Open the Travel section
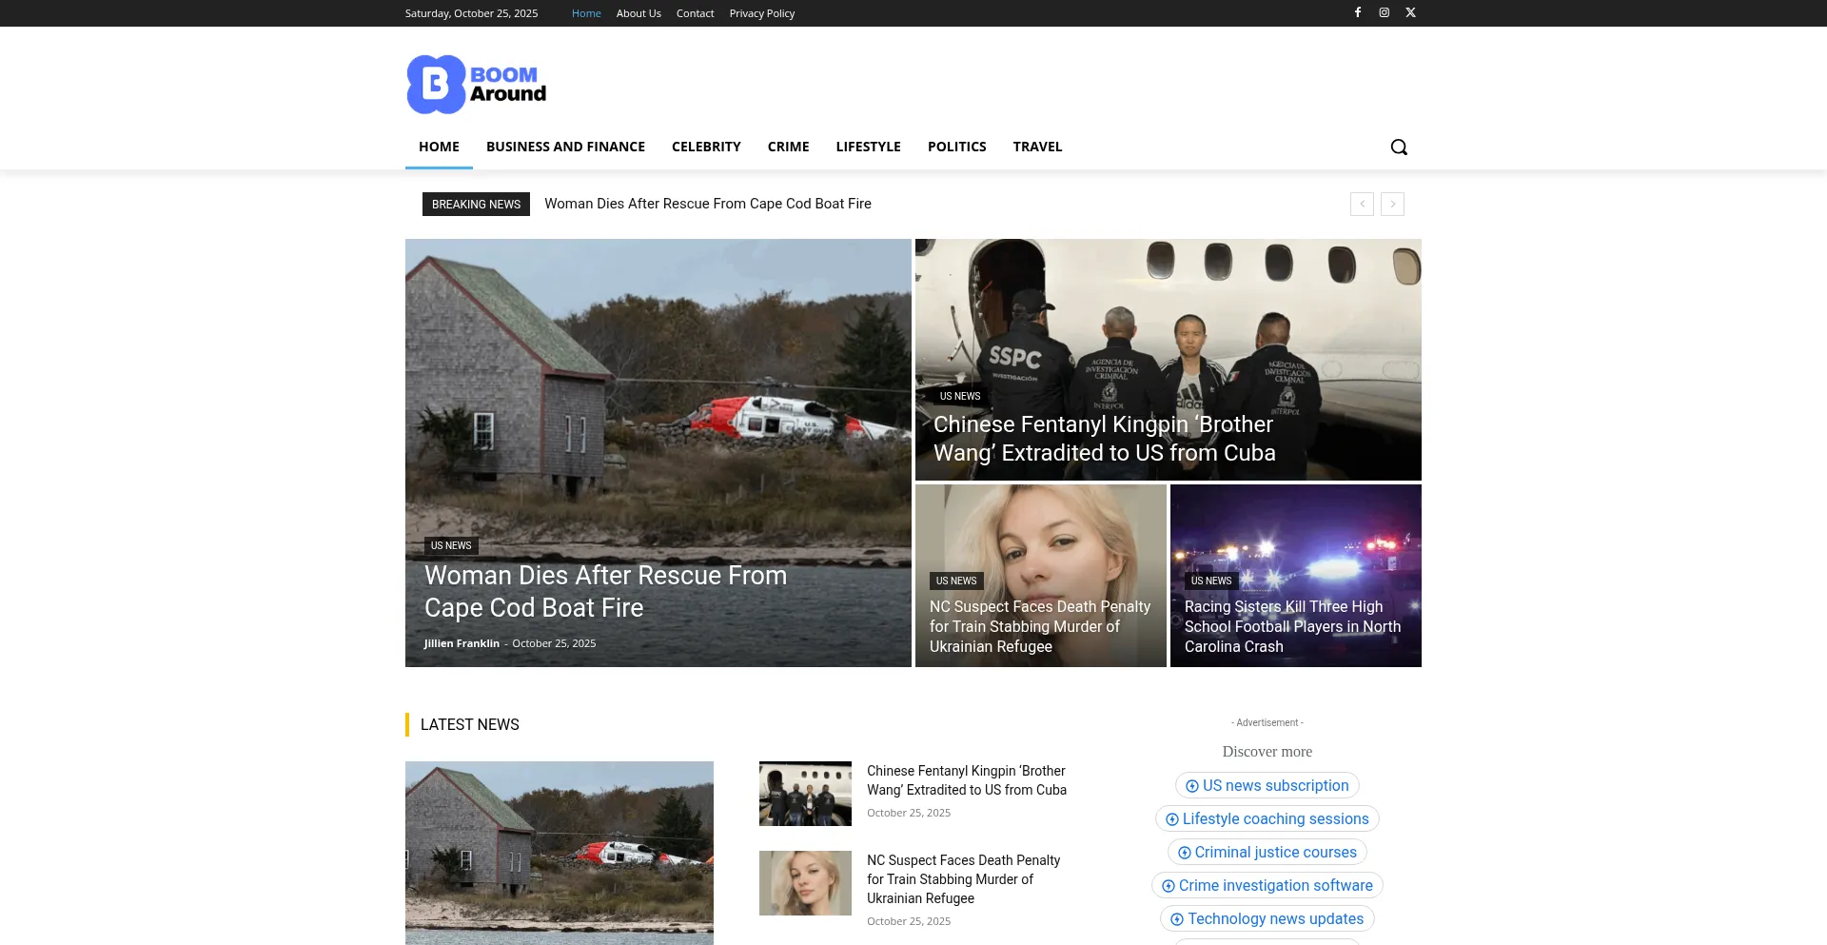 (x=1037, y=147)
